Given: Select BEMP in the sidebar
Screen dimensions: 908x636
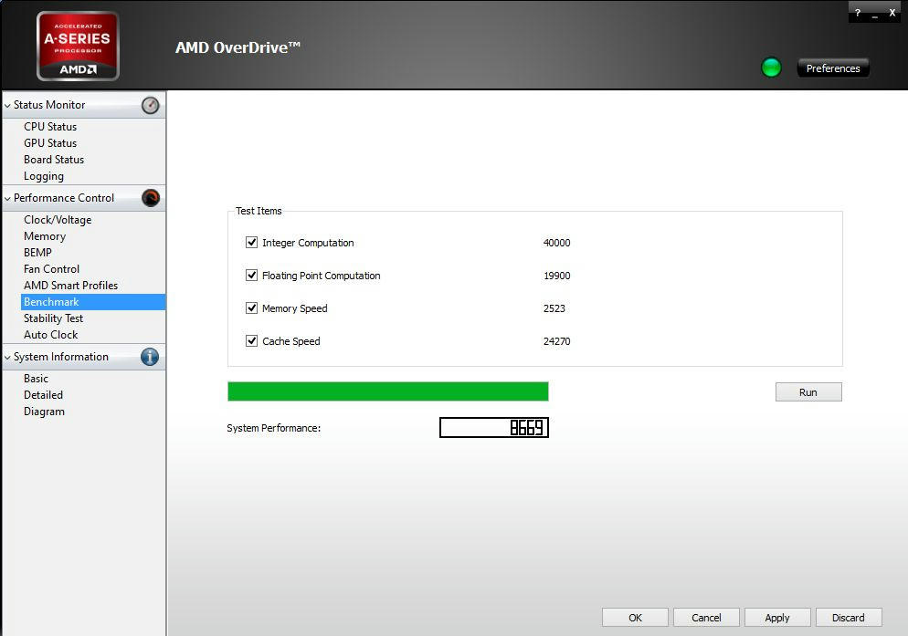Looking at the screenshot, I should pos(37,253).
